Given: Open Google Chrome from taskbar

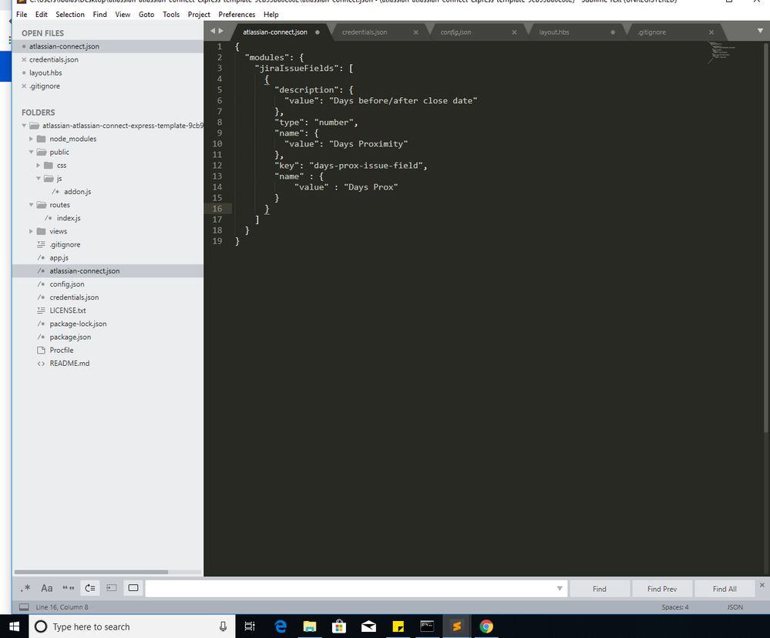Looking at the screenshot, I should click(486, 626).
